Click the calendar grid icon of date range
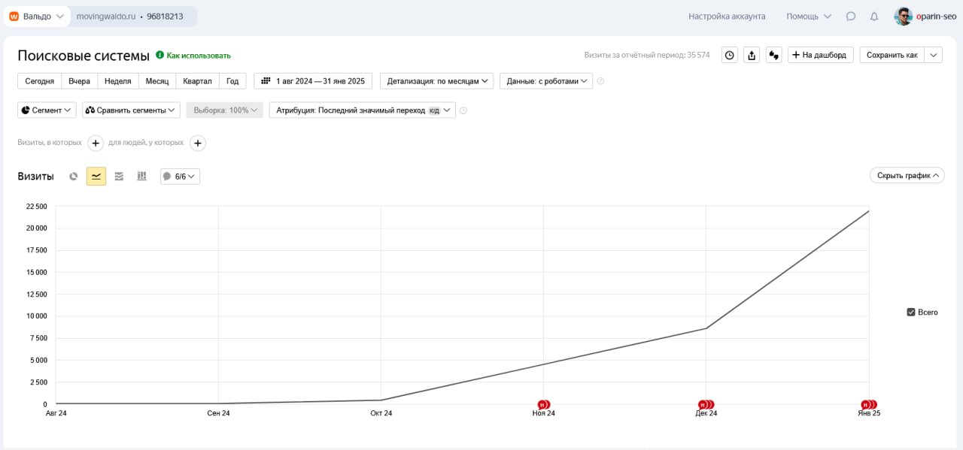This screenshot has height=450, width=963. (x=266, y=80)
